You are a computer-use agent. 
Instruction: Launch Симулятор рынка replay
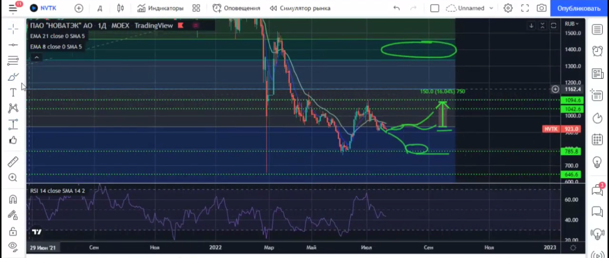coord(300,8)
